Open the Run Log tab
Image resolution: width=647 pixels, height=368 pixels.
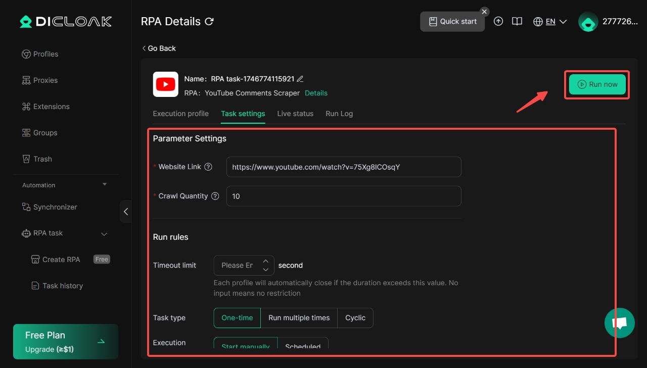[x=339, y=114]
